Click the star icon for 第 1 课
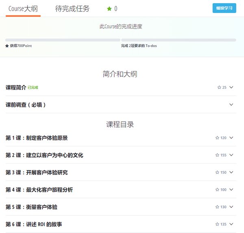Viewport: 244px width, 233px height. pyautogui.click(x=217, y=138)
